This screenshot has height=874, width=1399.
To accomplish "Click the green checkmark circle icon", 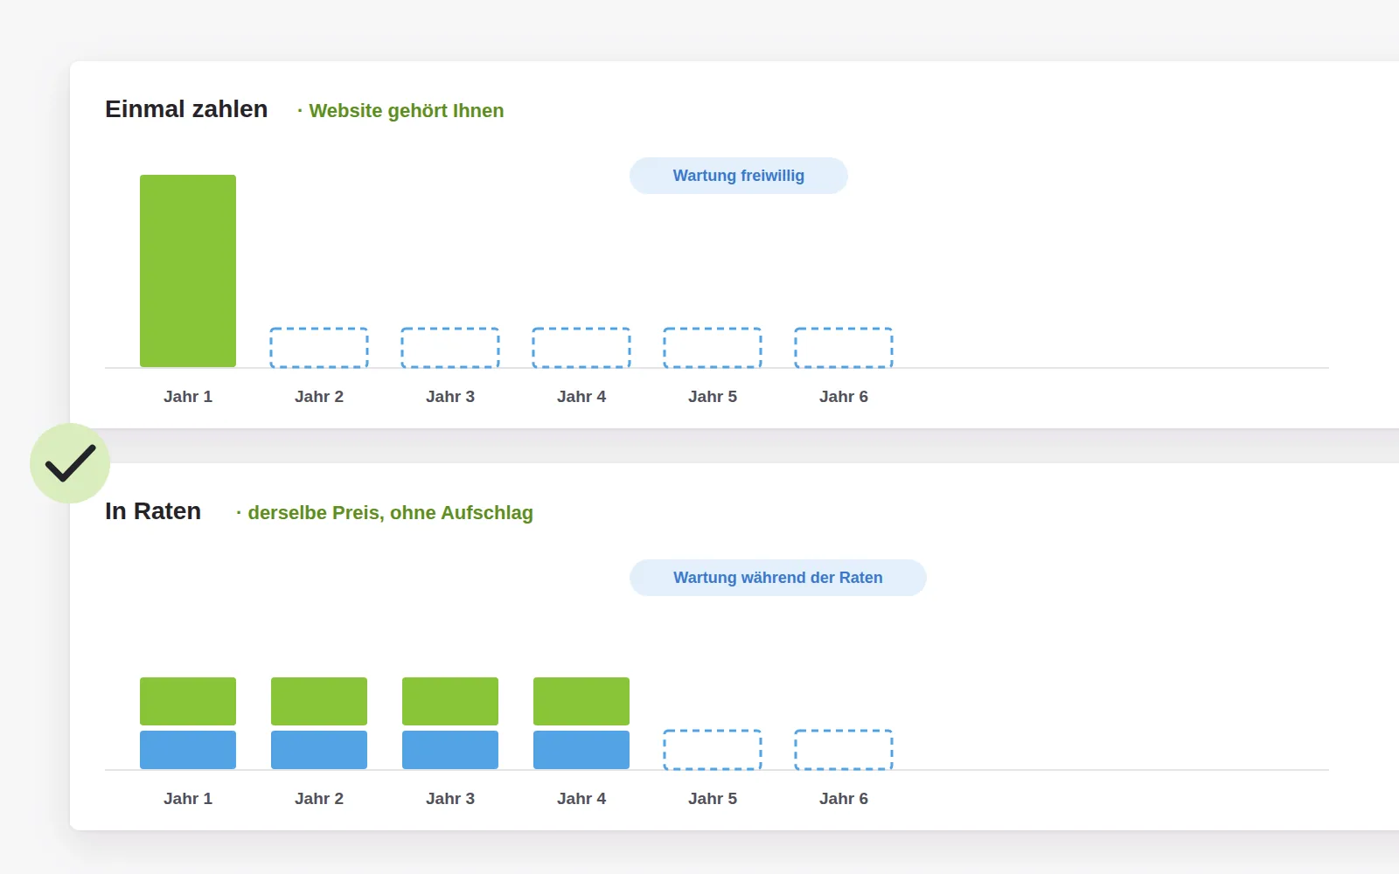I will [70, 463].
